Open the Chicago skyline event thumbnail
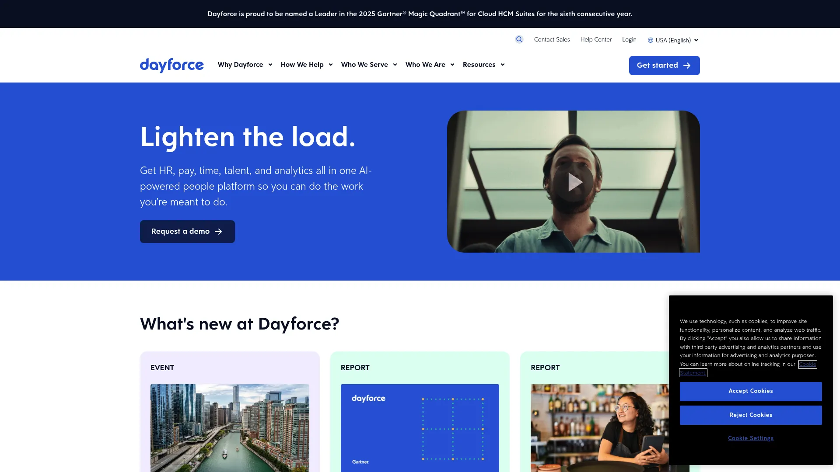This screenshot has width=840, height=472. [230, 428]
